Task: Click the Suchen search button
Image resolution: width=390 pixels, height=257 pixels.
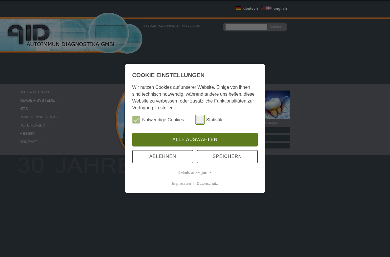Action: tap(276, 27)
